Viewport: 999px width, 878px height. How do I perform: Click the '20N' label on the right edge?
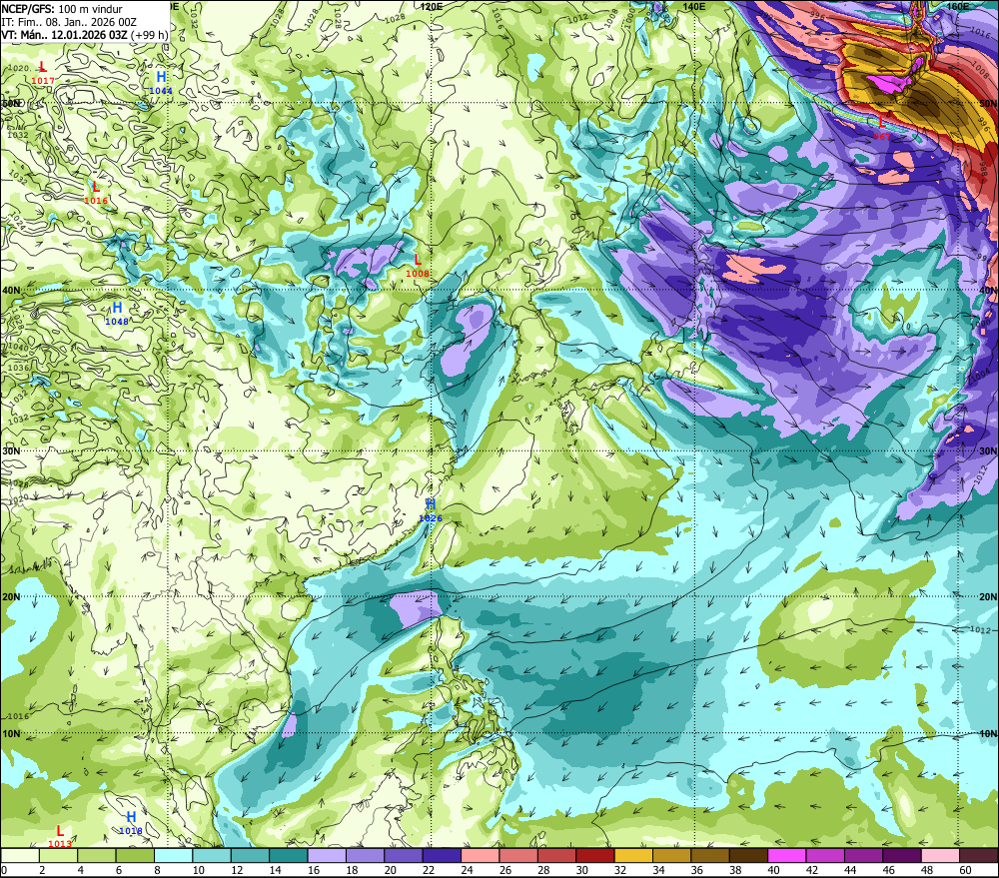coord(988,597)
